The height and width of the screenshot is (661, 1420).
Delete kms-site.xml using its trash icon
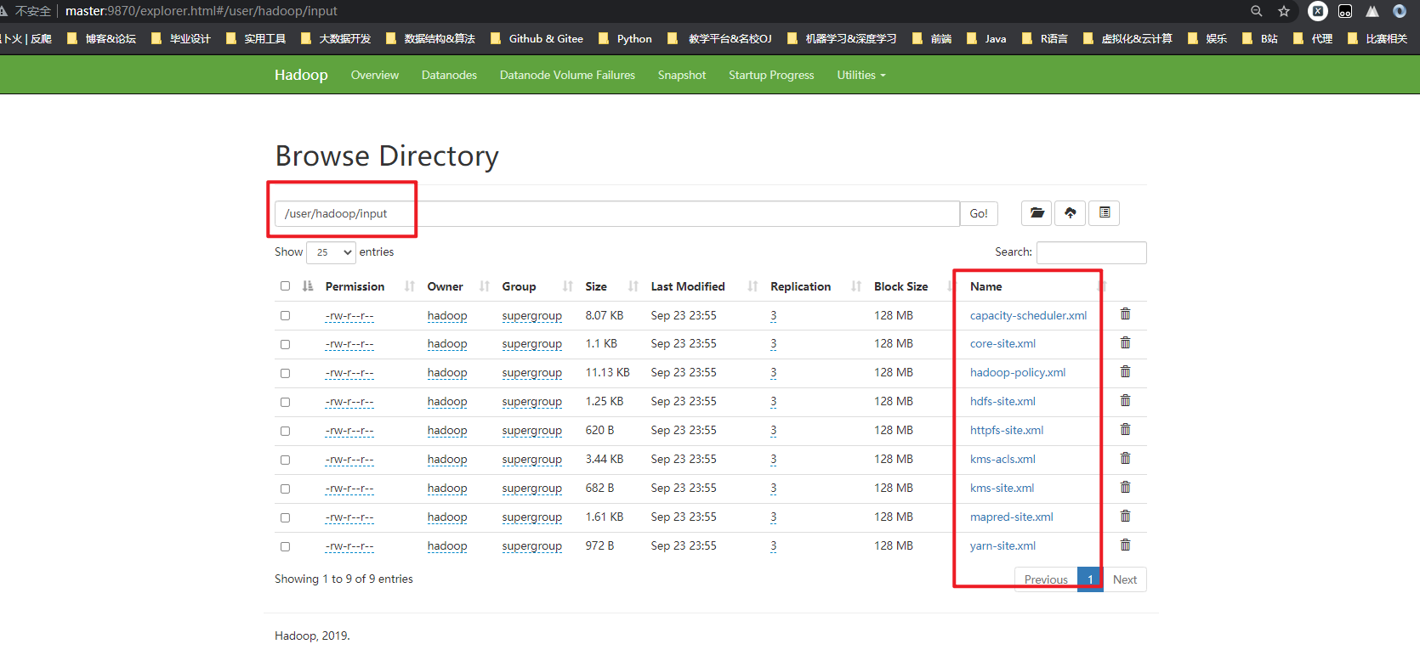pos(1125,488)
